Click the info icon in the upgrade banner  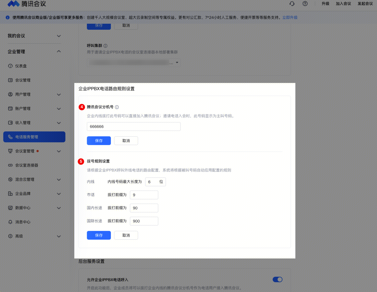click(8, 17)
